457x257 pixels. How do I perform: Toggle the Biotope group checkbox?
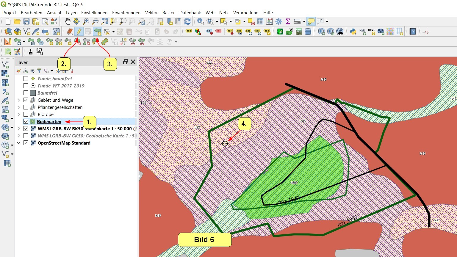26,114
